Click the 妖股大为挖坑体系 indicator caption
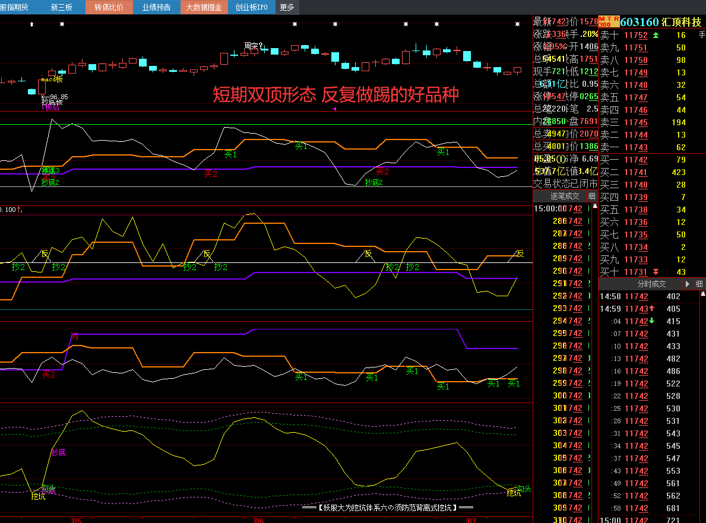The height and width of the screenshot is (523, 706). click(x=388, y=508)
